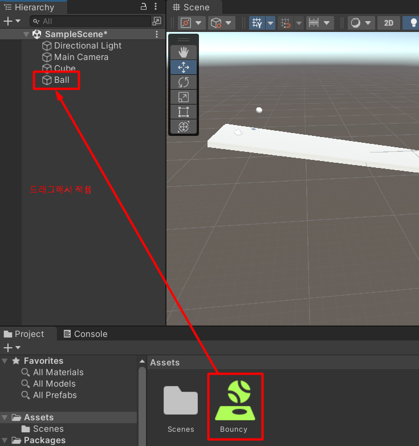
Task: Collapse the Packages folder tree
Action: 5,440
